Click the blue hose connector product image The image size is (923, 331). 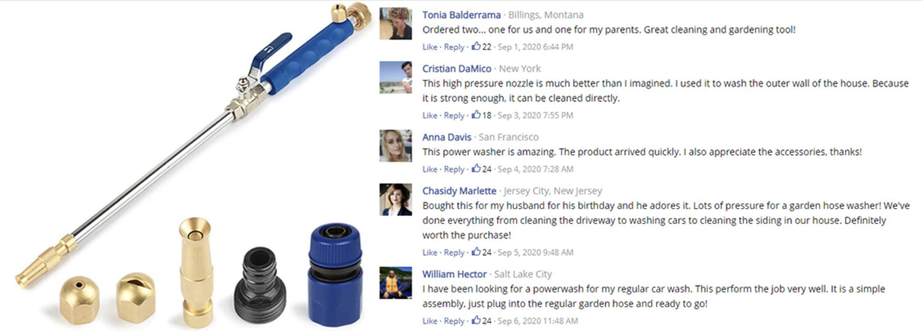(x=335, y=275)
